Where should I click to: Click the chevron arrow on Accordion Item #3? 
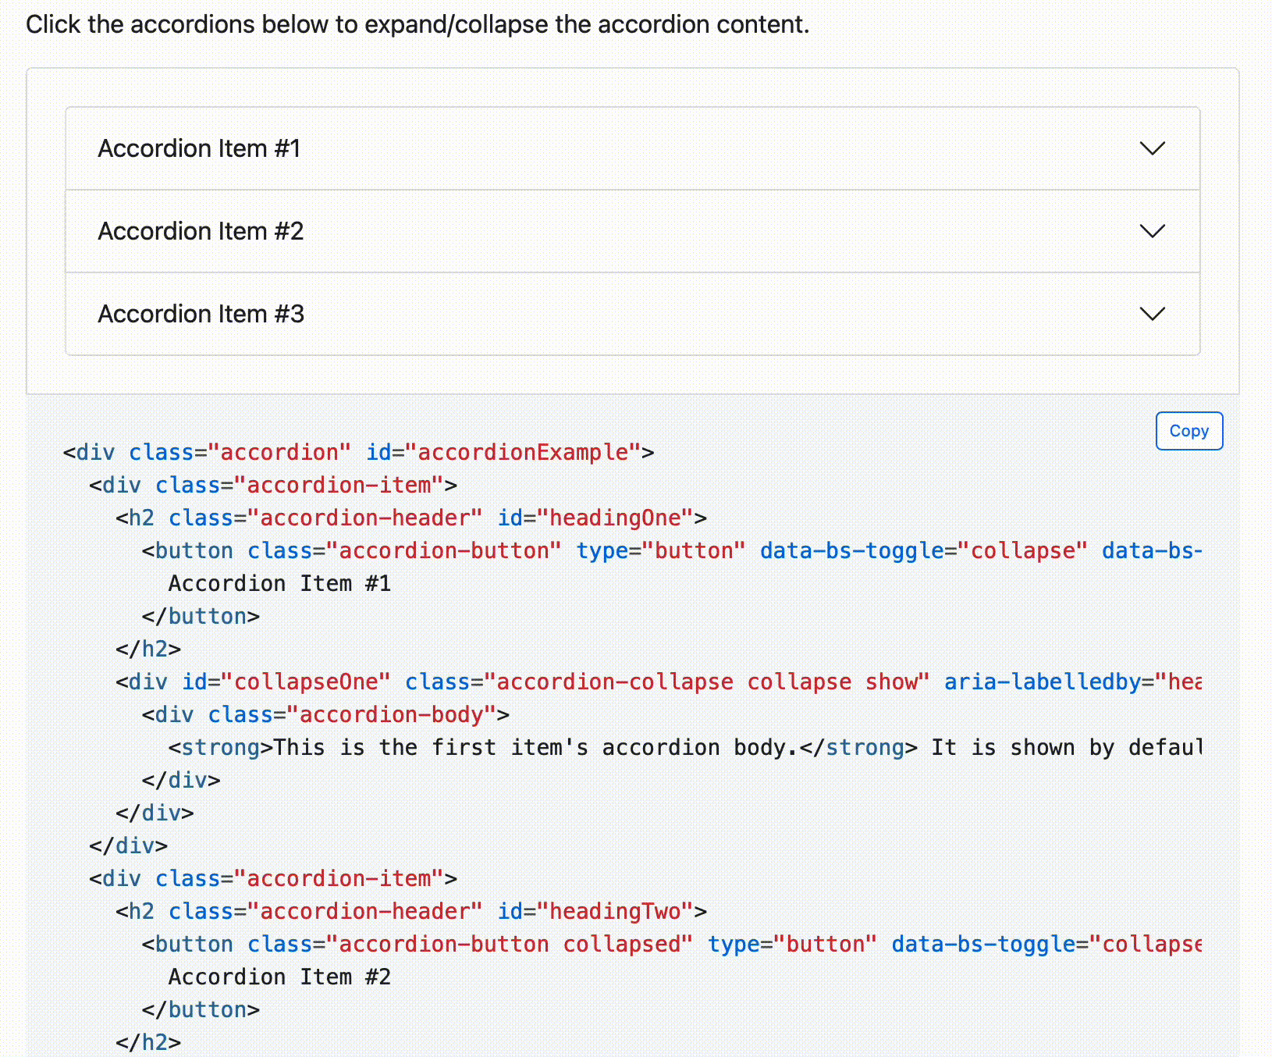tap(1152, 314)
